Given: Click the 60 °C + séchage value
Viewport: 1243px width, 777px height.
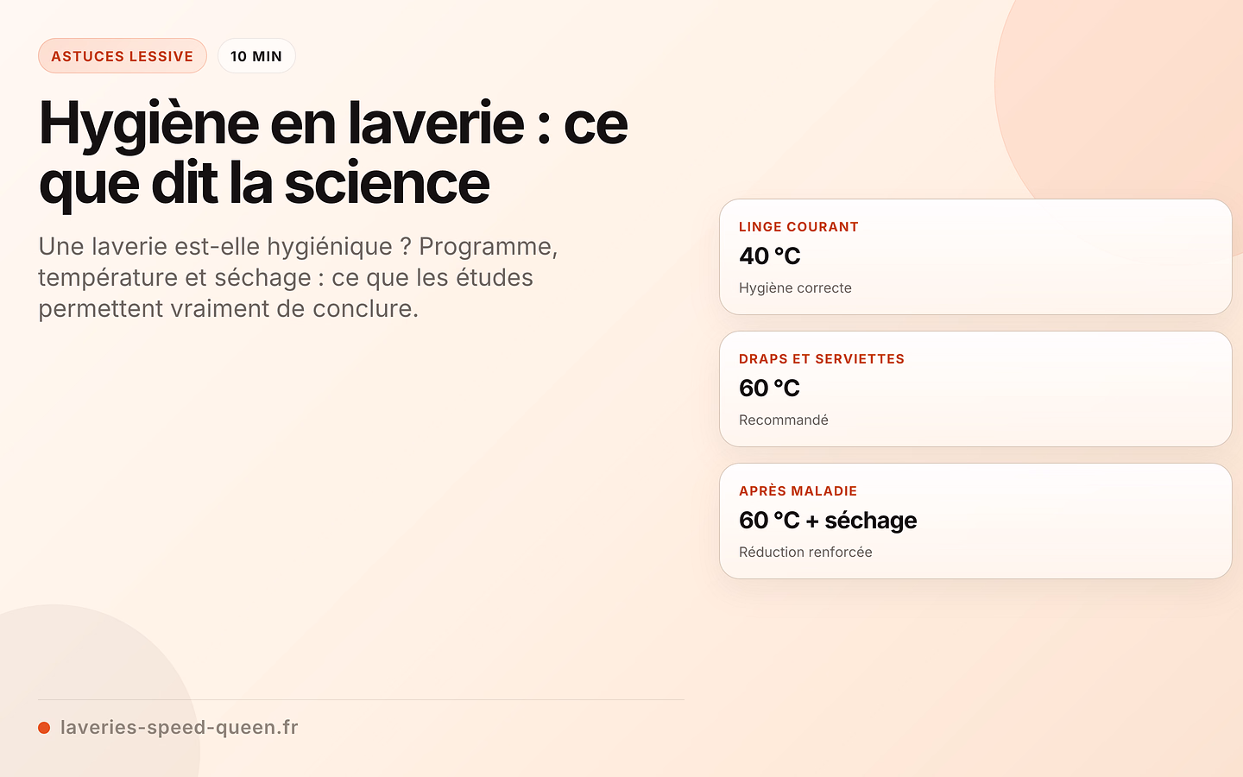Looking at the screenshot, I should 828,520.
